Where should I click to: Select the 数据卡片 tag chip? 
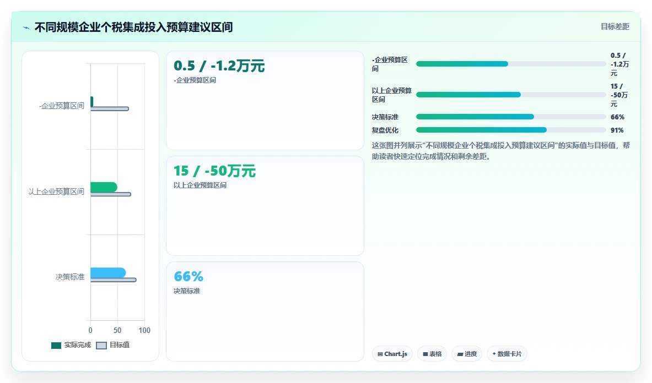point(507,354)
